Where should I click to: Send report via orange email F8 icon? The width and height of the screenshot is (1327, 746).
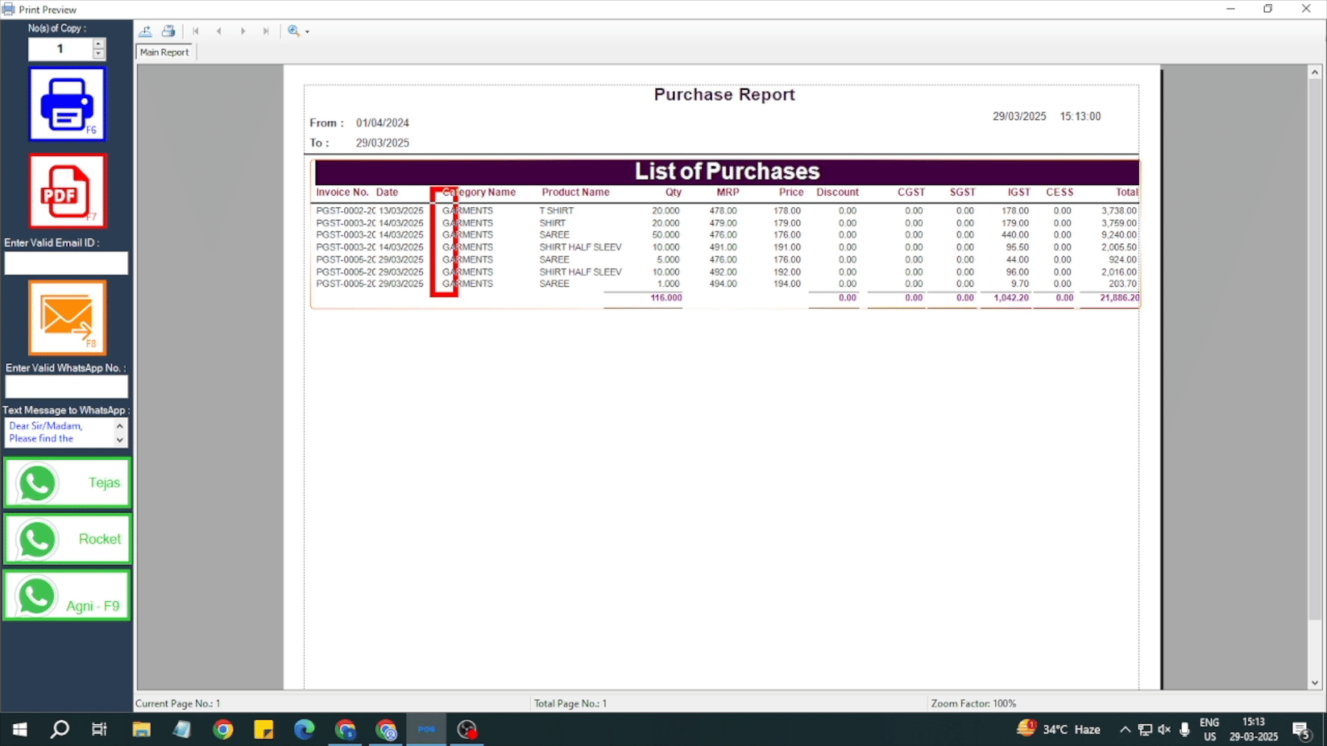tap(67, 318)
